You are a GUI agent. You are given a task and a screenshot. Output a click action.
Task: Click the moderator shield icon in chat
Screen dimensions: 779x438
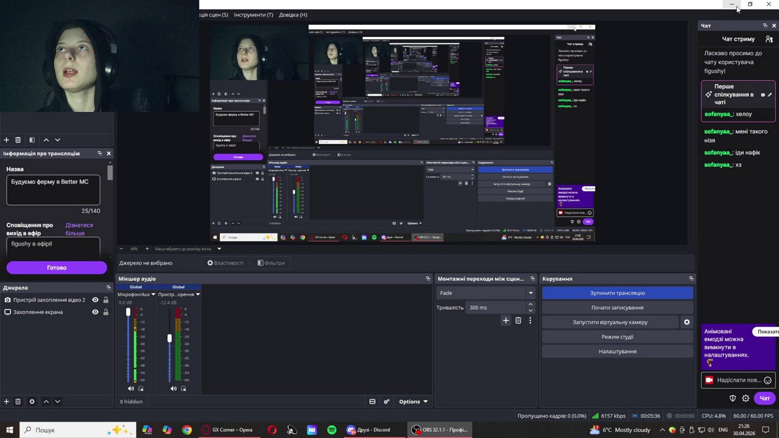(733, 398)
